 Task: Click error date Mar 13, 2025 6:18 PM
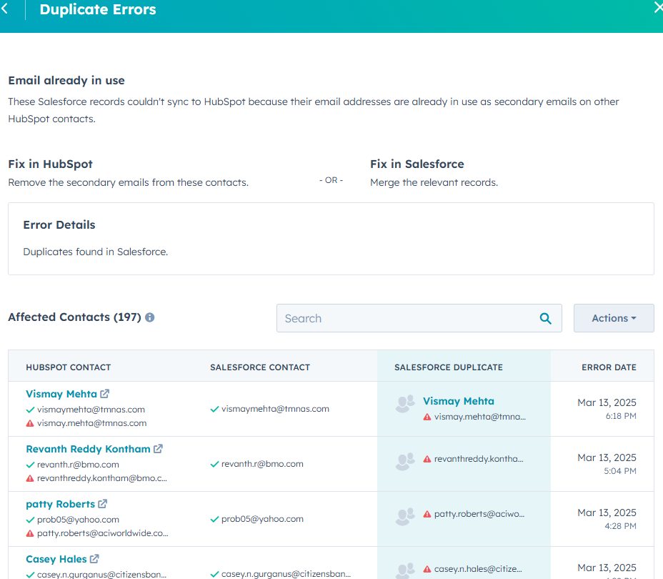point(607,409)
